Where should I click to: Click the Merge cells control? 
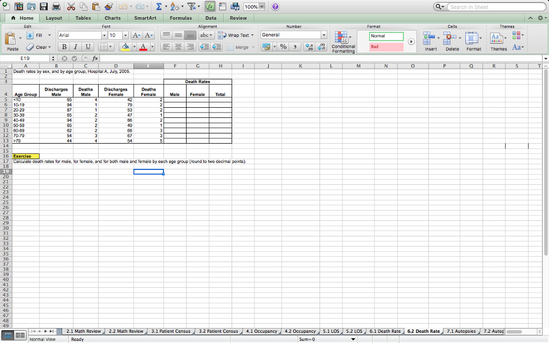pos(242,47)
